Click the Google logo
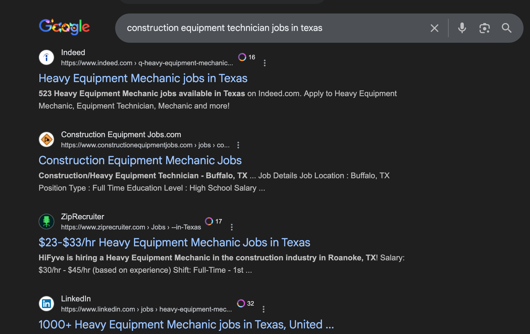 click(x=64, y=27)
